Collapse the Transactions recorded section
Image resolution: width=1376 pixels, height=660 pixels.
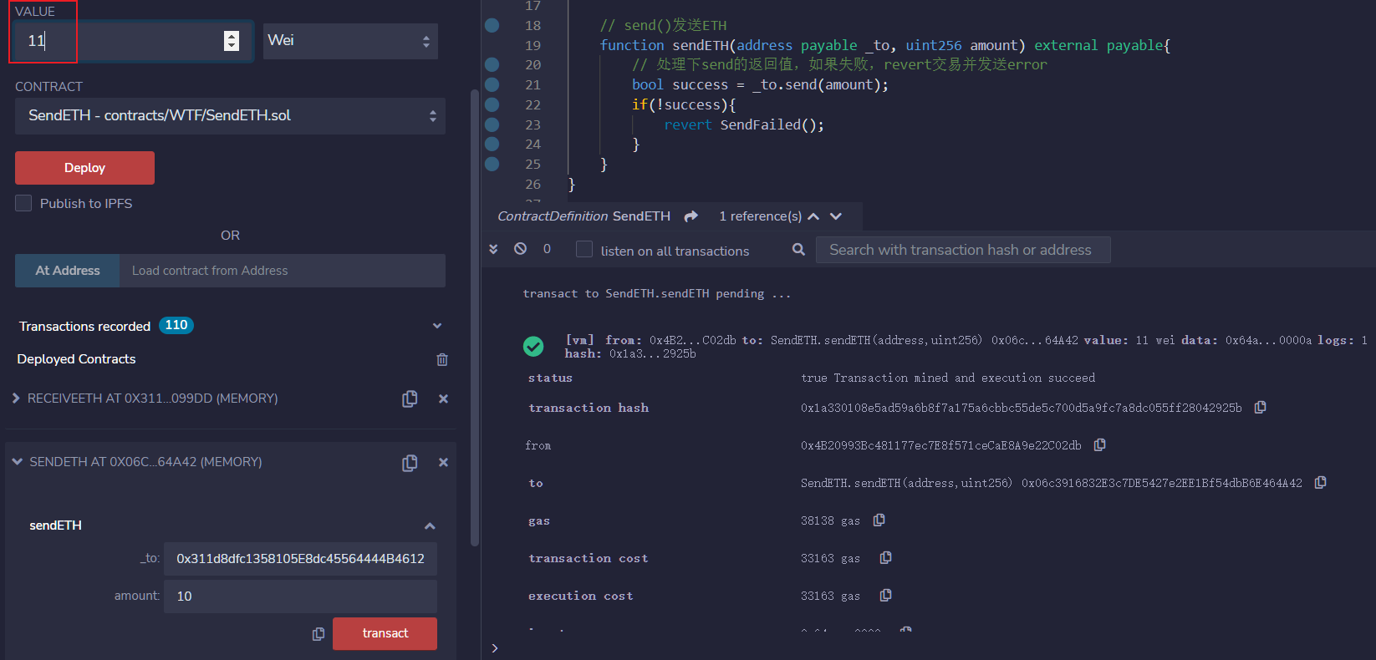coord(436,326)
